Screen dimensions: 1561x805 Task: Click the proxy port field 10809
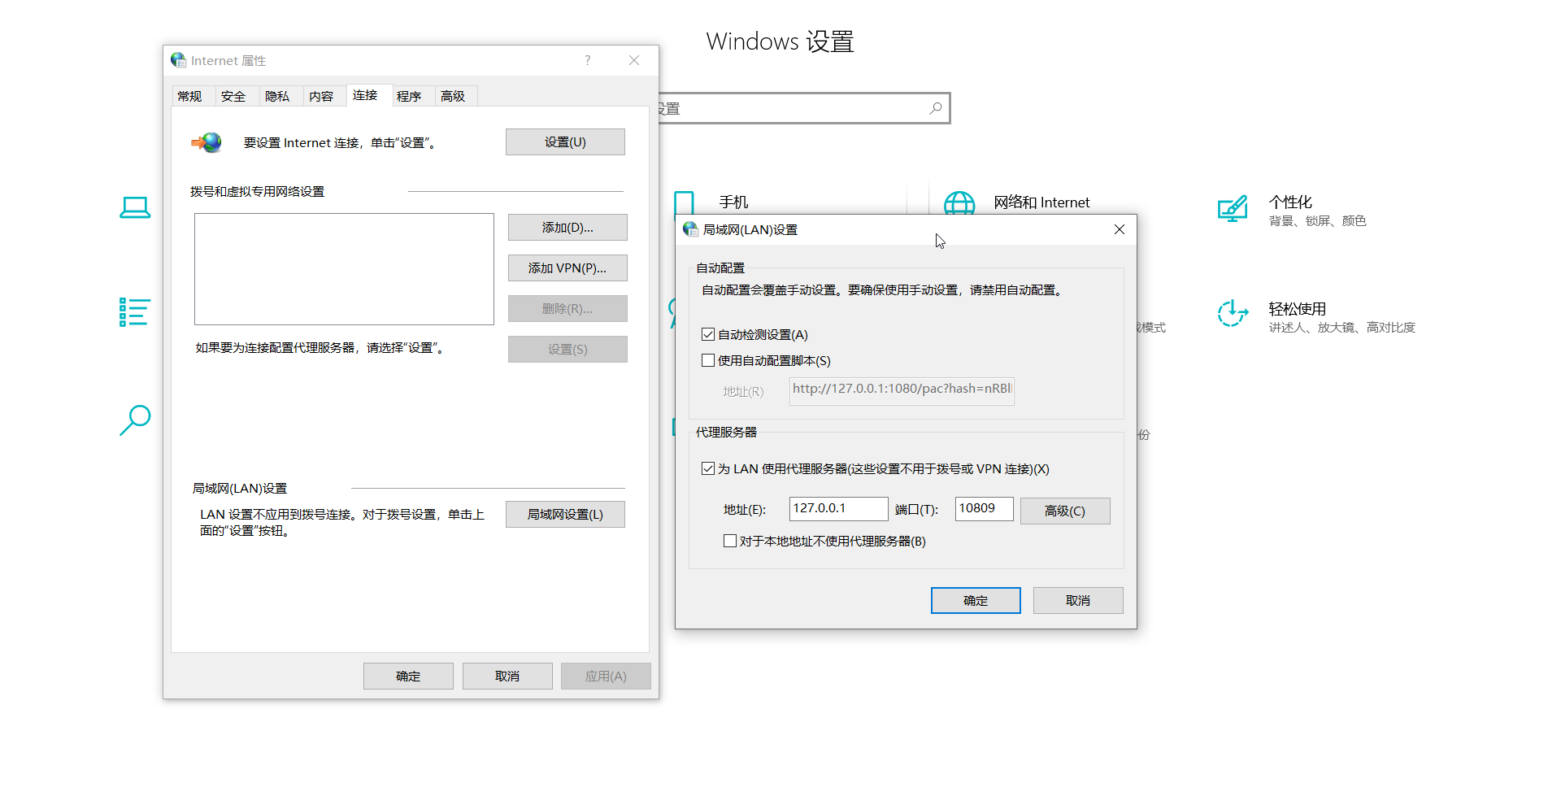coord(984,508)
